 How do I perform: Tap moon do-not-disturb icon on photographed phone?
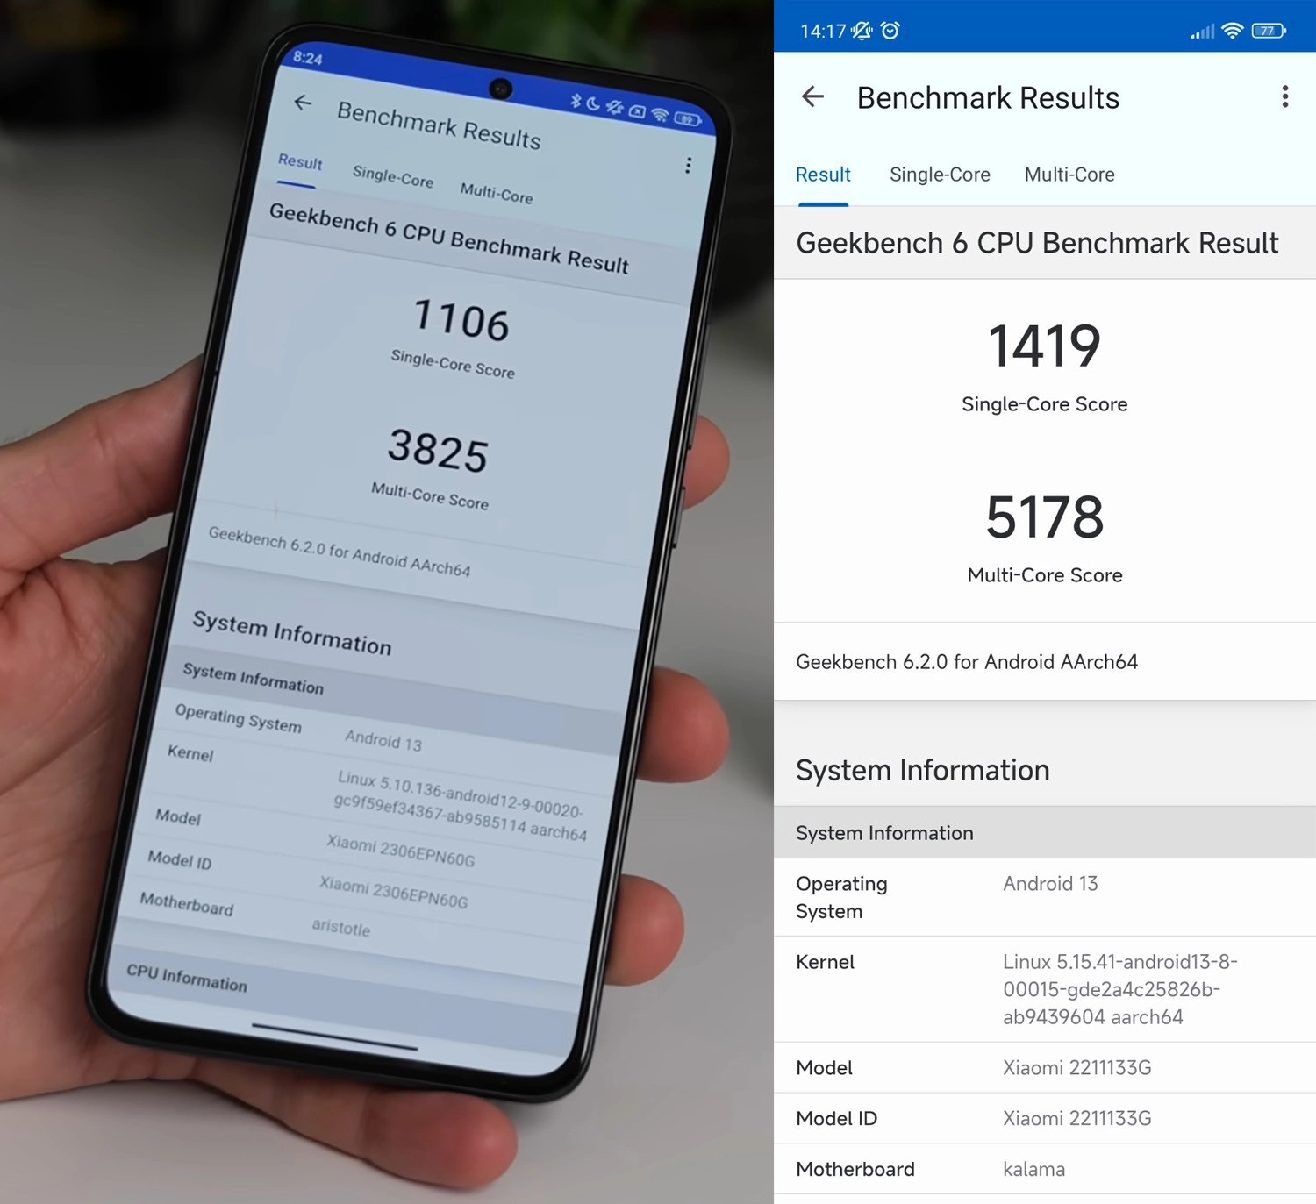point(593,104)
